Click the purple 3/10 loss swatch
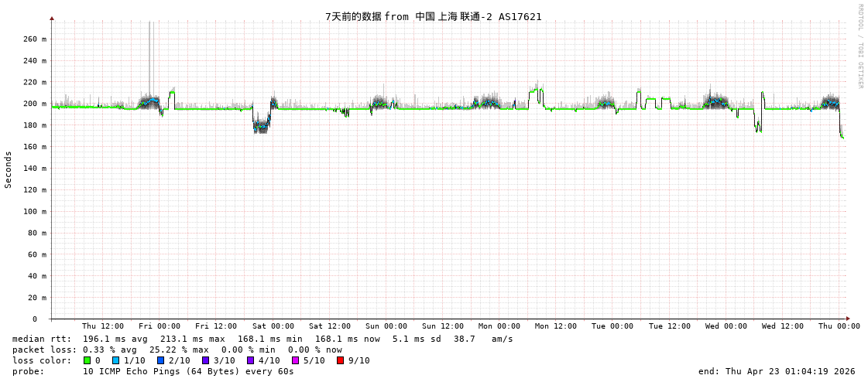The height and width of the screenshot is (382, 868). 205,360
